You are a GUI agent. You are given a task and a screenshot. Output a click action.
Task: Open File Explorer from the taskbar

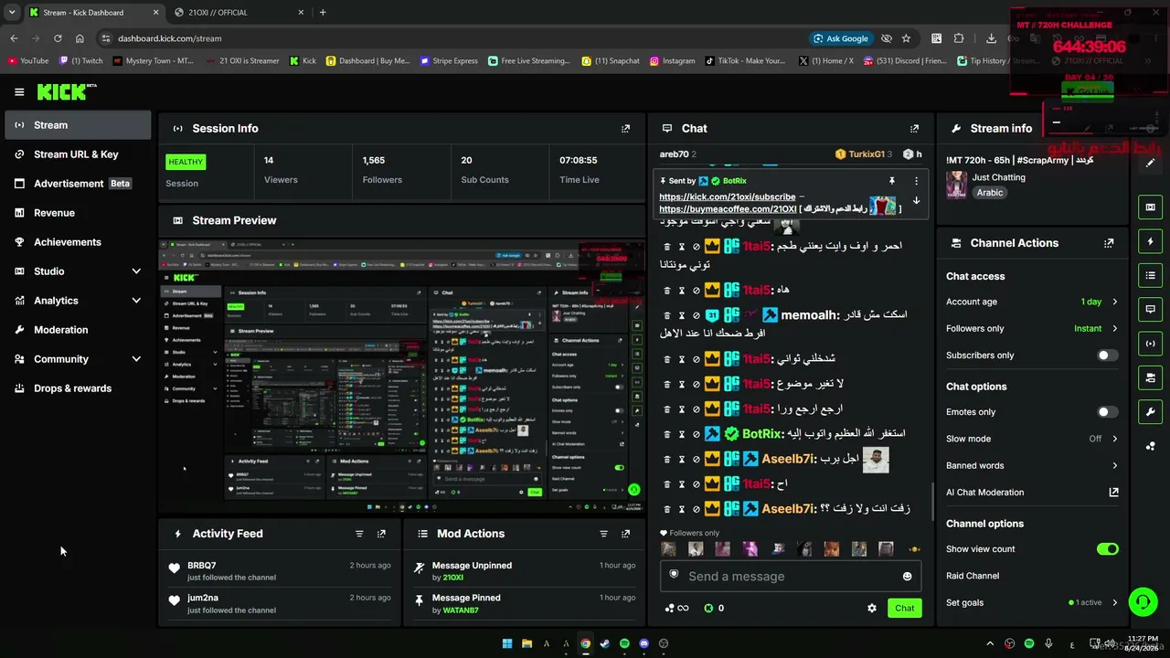coord(526,643)
